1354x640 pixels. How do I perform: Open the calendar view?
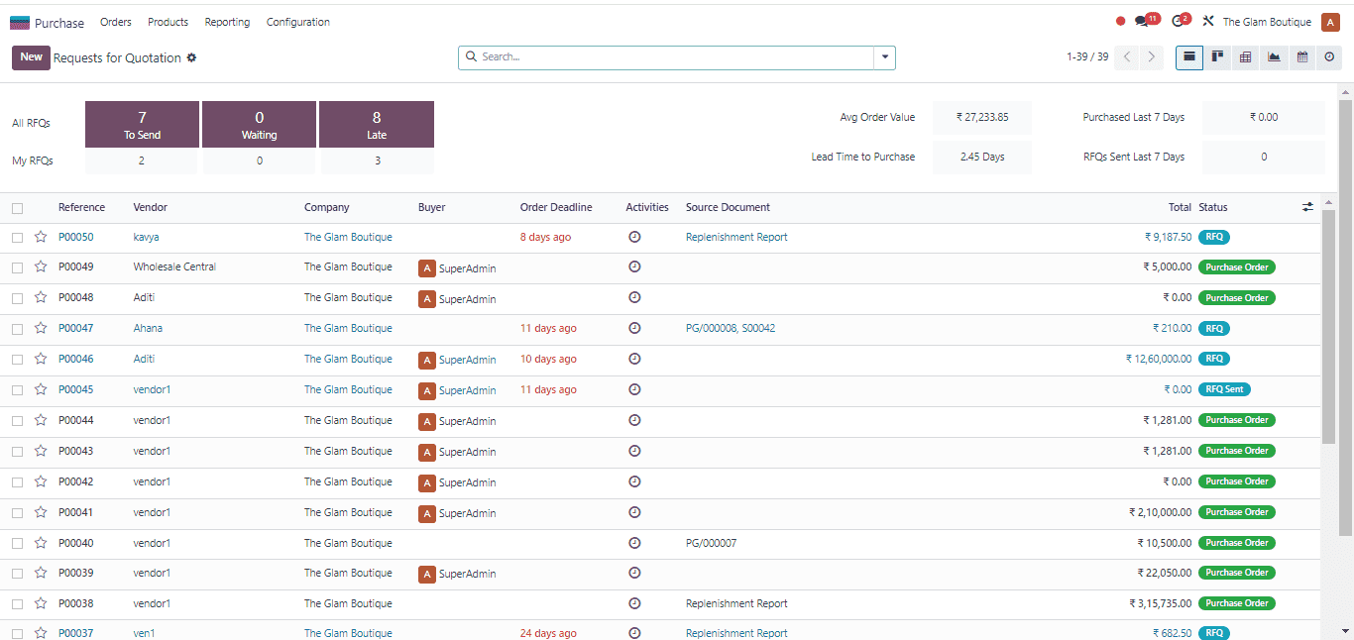[1301, 57]
